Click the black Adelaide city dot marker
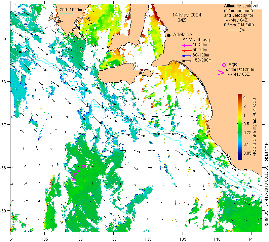 [x=169, y=35]
